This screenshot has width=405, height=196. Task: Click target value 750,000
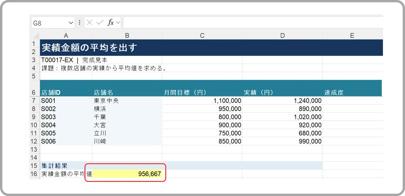coord(202,133)
